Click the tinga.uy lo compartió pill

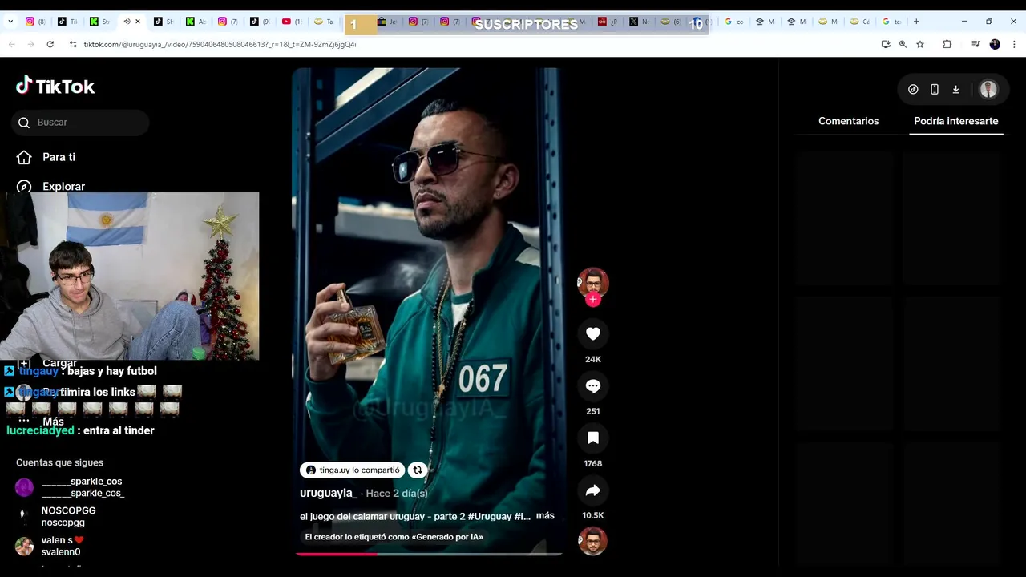[x=353, y=470]
